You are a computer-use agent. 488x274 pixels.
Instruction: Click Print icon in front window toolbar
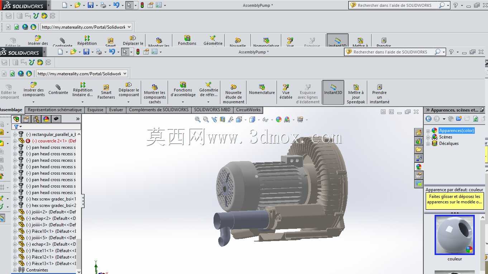pos(99,52)
